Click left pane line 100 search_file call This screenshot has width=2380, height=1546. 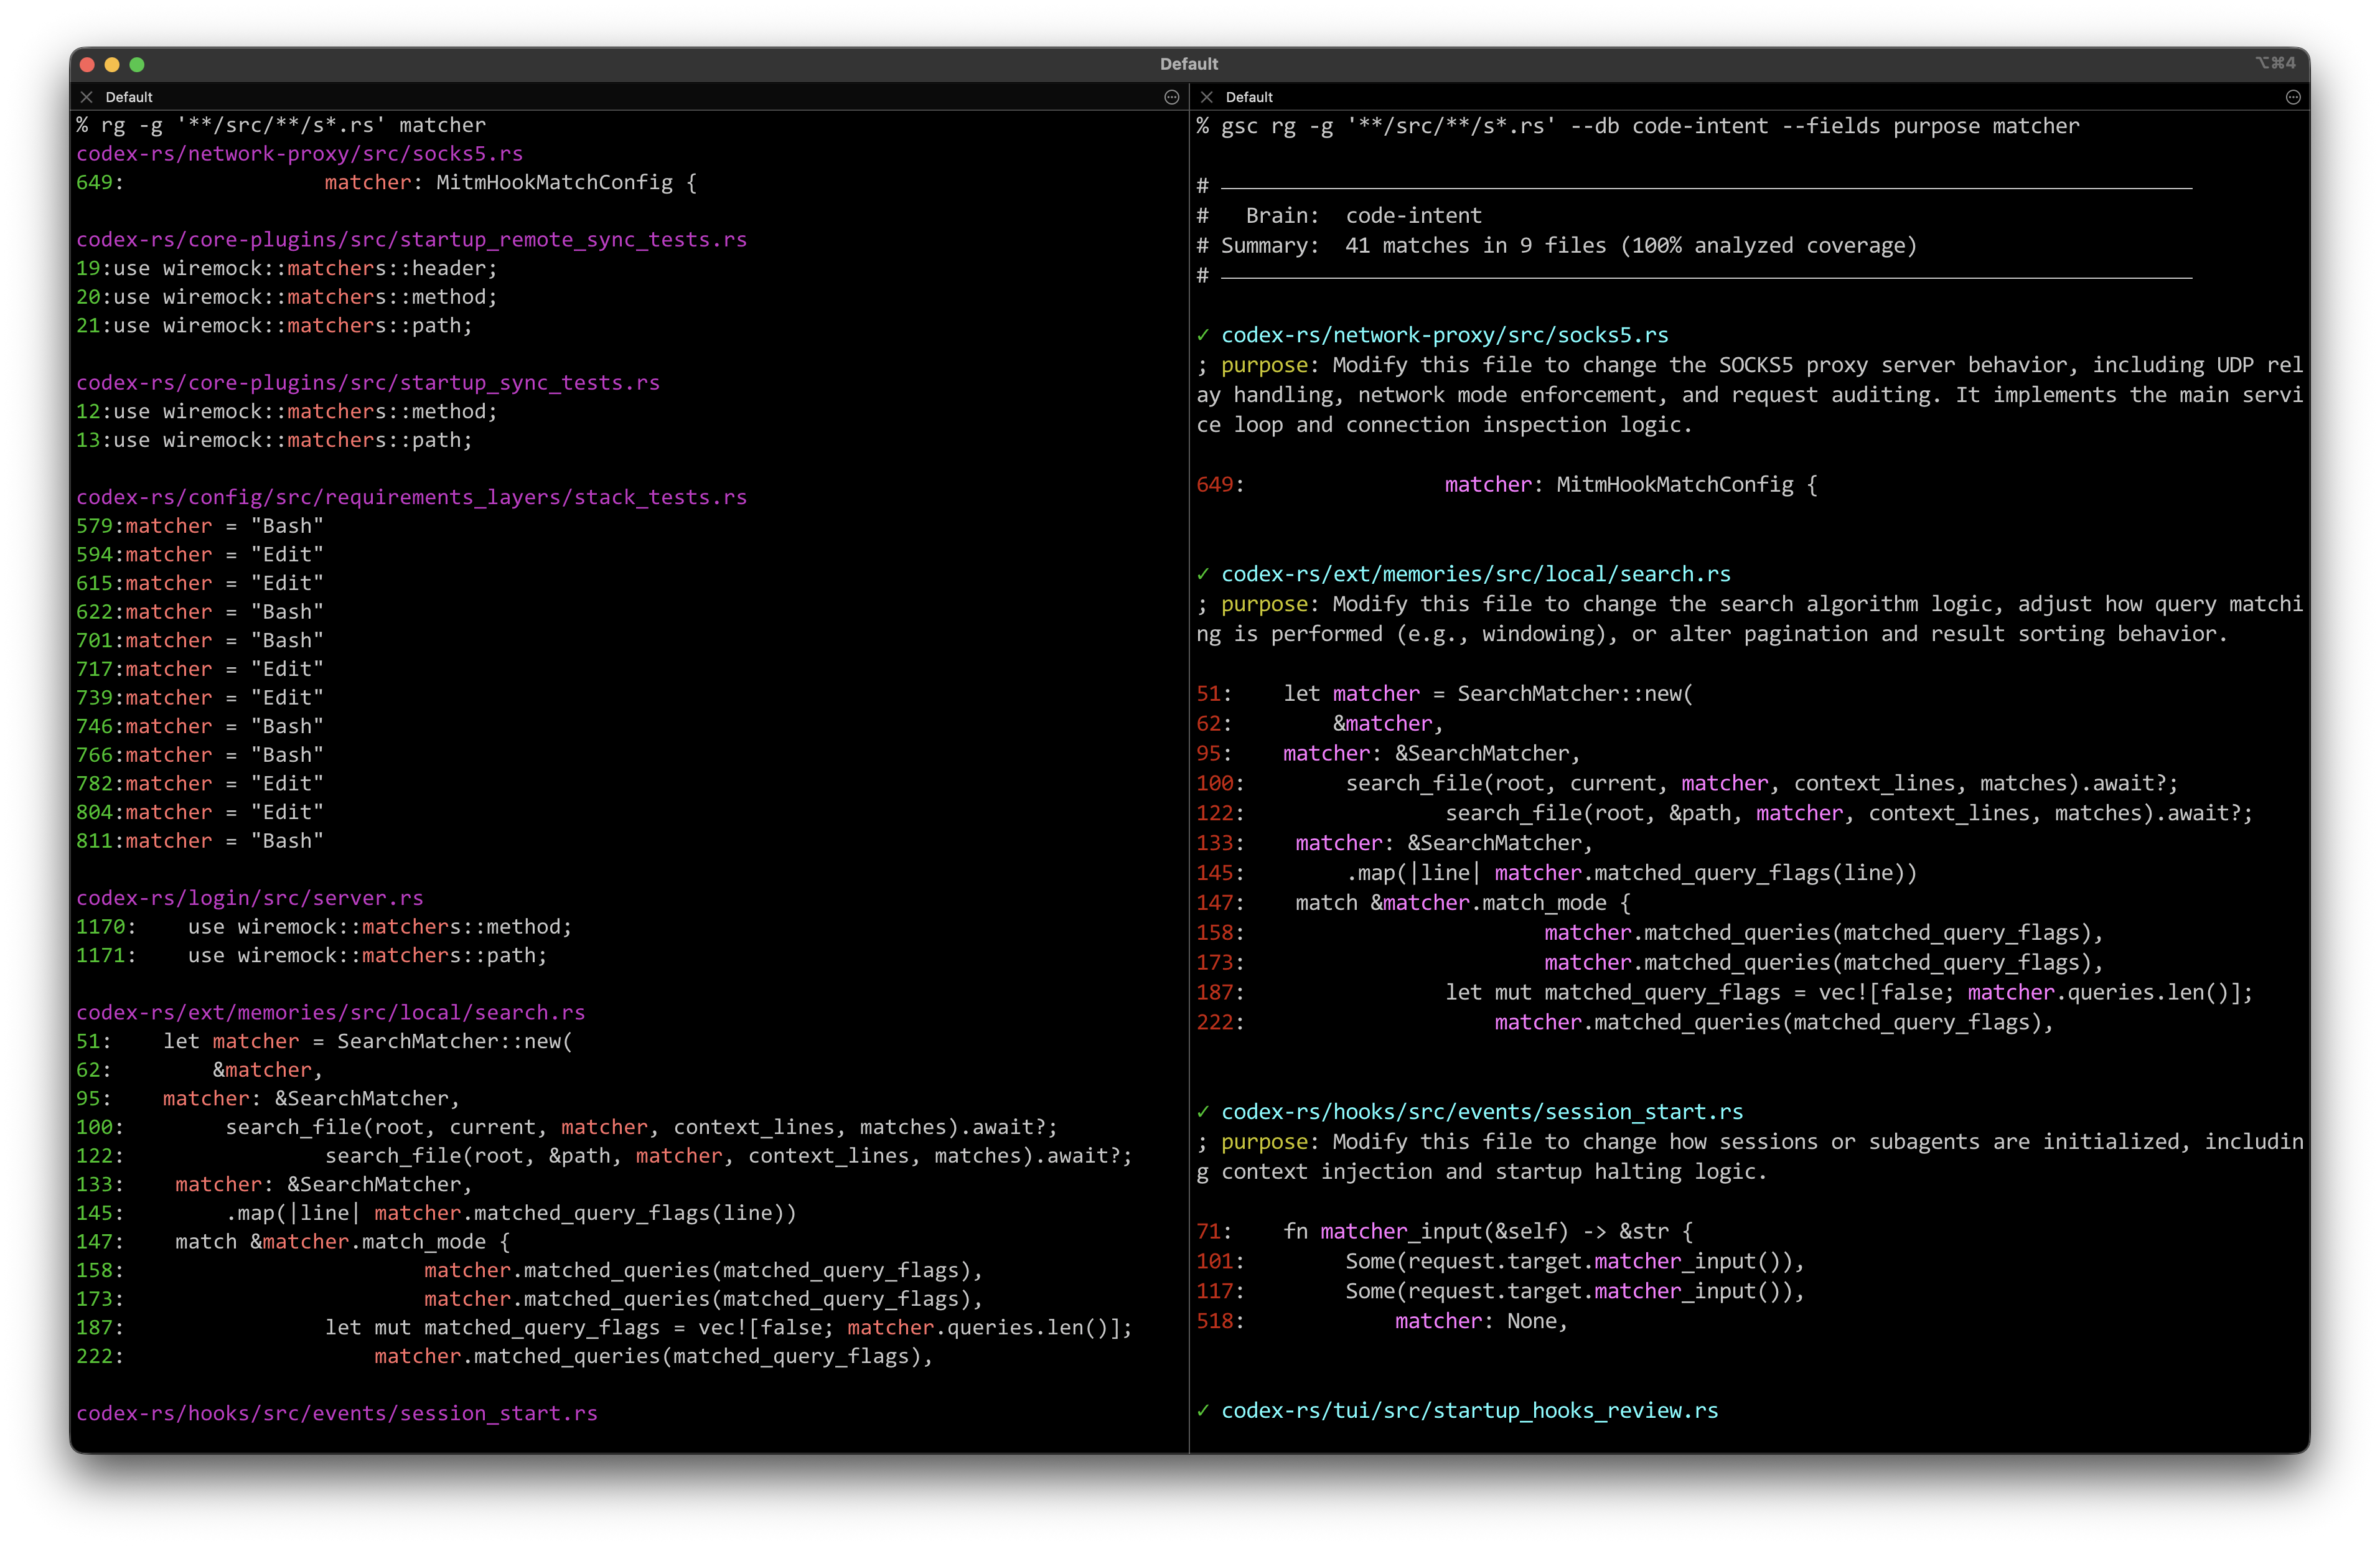coord(567,1127)
